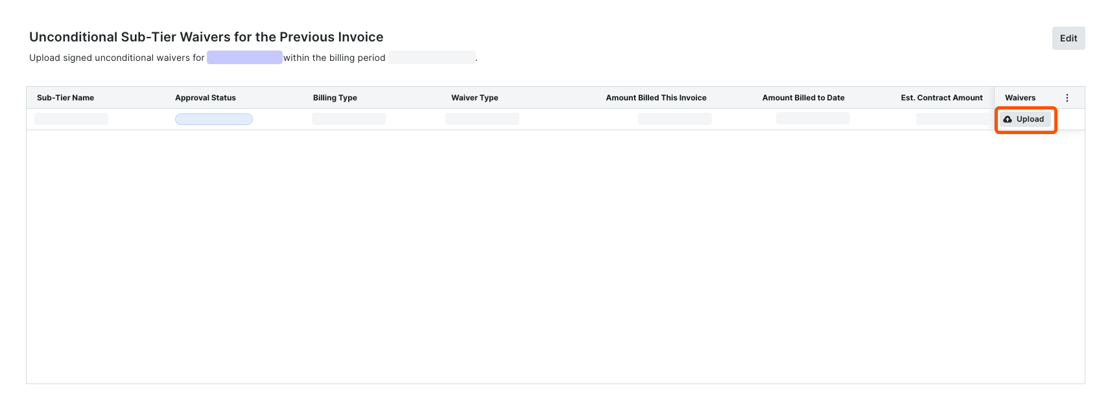The height and width of the screenshot is (412, 1110).
Task: Click the Billing Type column header
Action: 335,98
